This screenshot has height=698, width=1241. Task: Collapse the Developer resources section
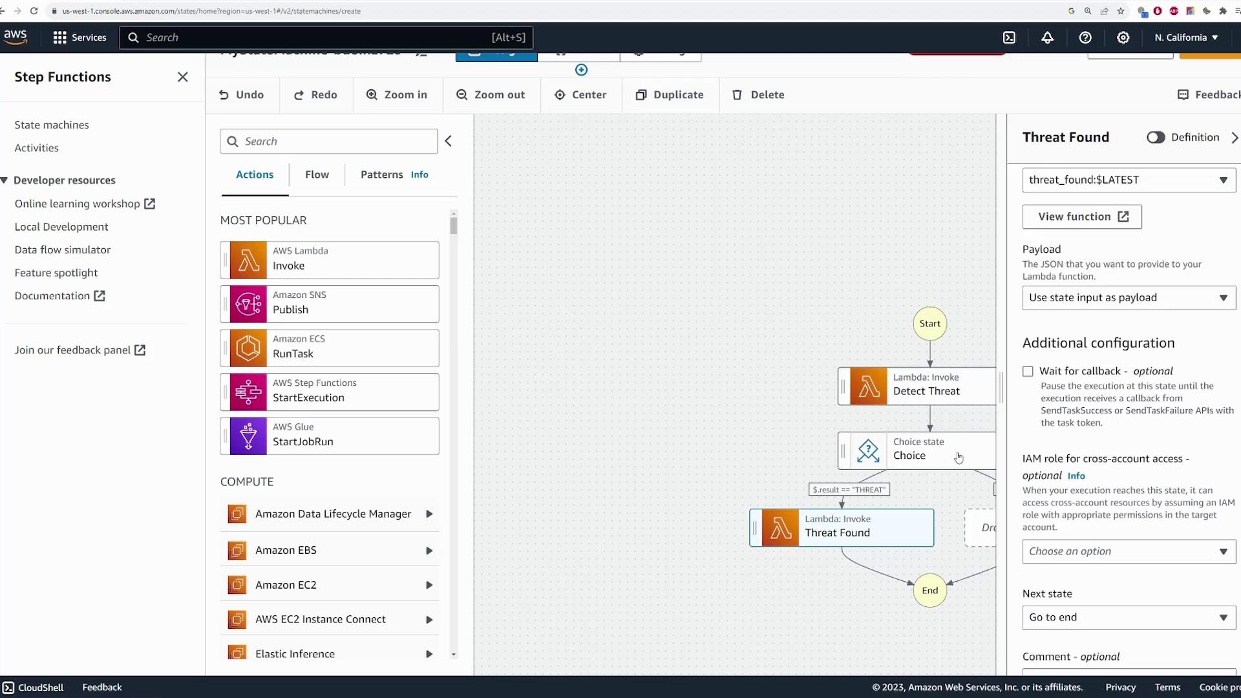(5, 180)
